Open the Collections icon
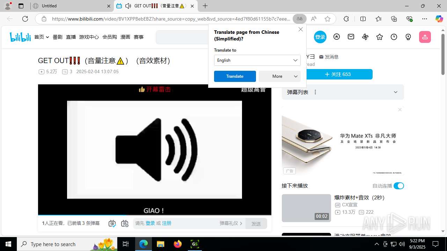 click(x=394, y=19)
